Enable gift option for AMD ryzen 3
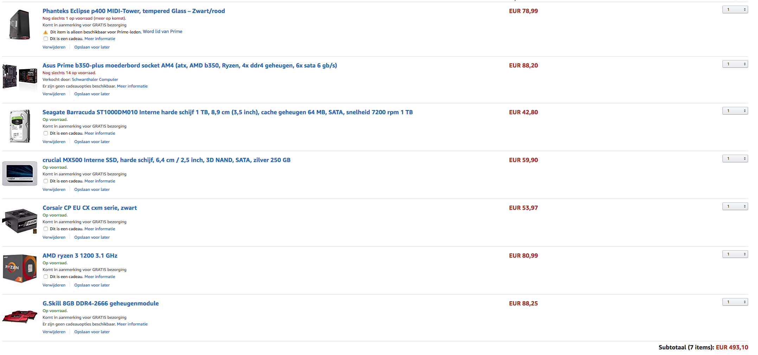 click(46, 277)
